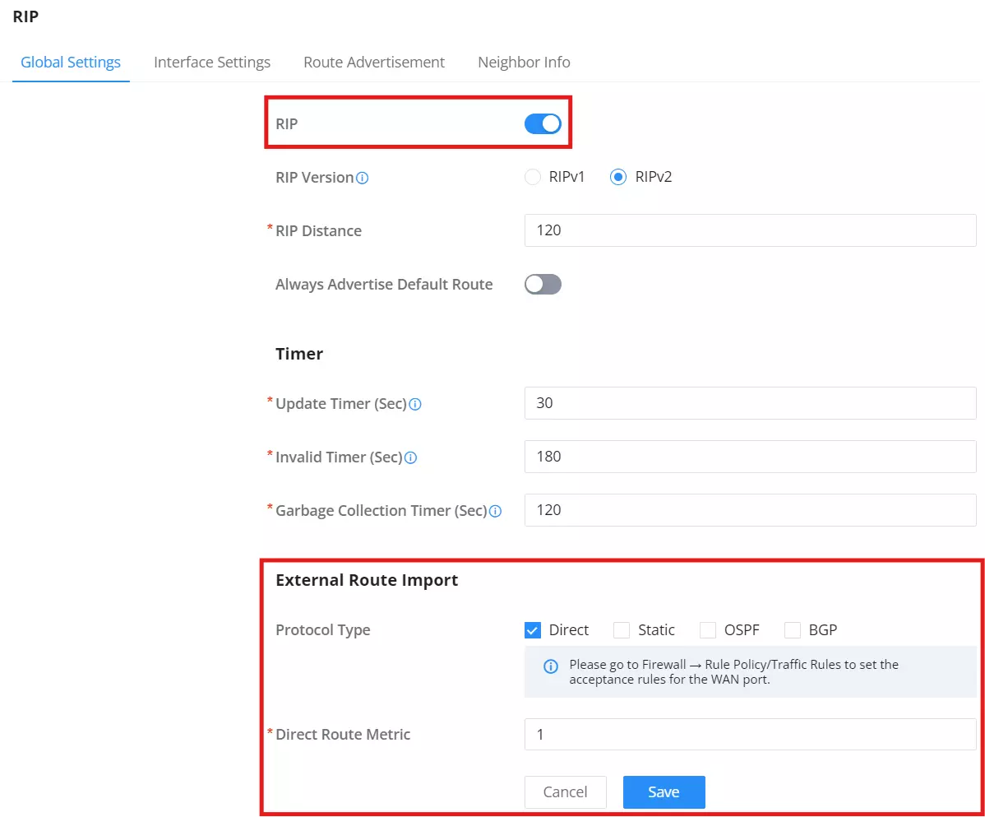
Task: Switch to Global Settings tab
Action: 71,63
